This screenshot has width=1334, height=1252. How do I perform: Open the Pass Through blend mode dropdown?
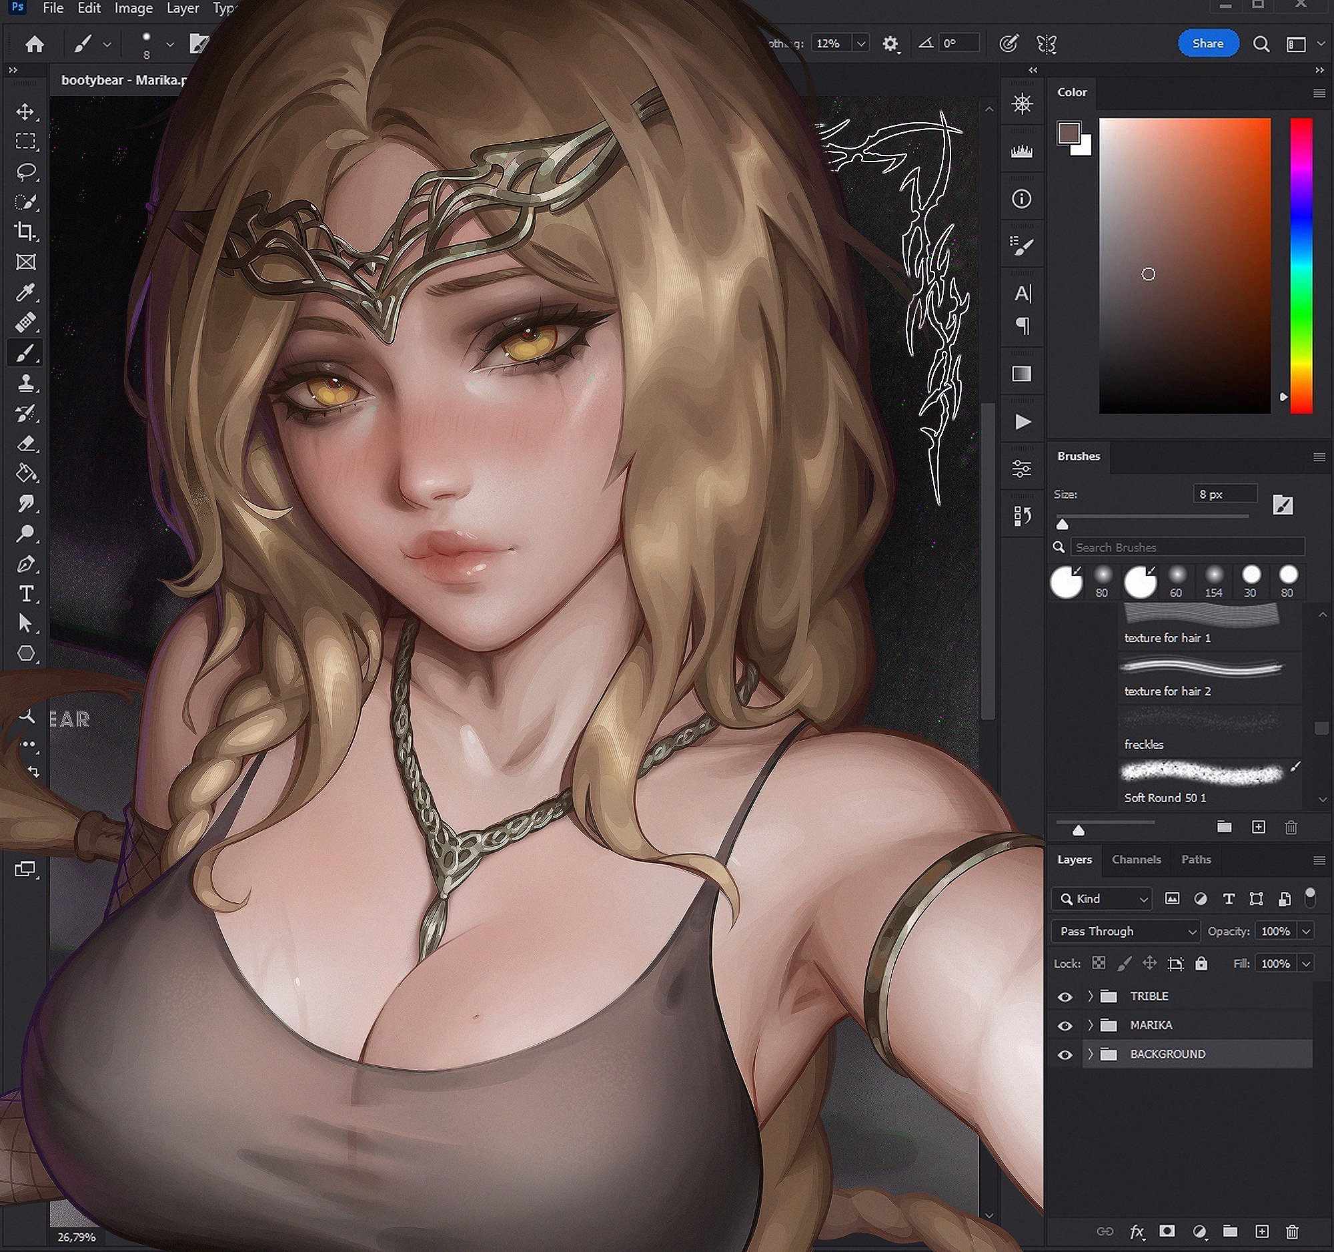click(1125, 931)
